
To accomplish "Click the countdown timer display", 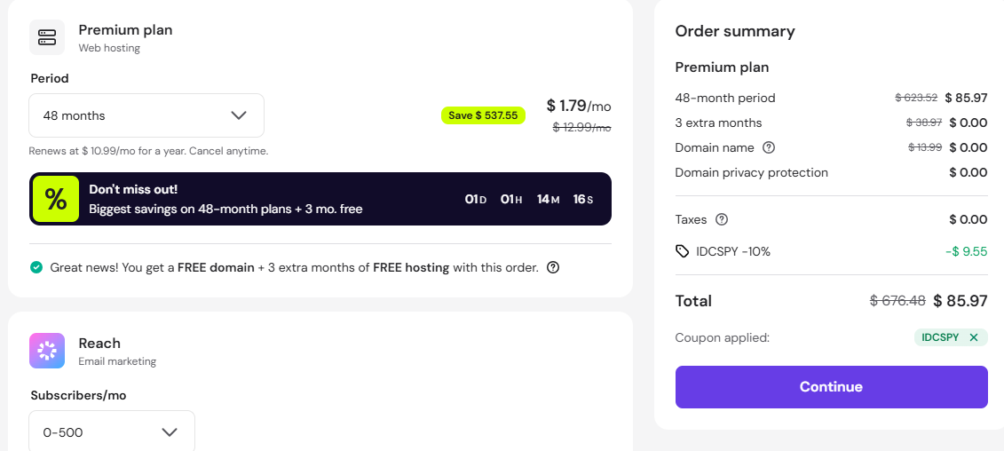I will coord(529,199).
